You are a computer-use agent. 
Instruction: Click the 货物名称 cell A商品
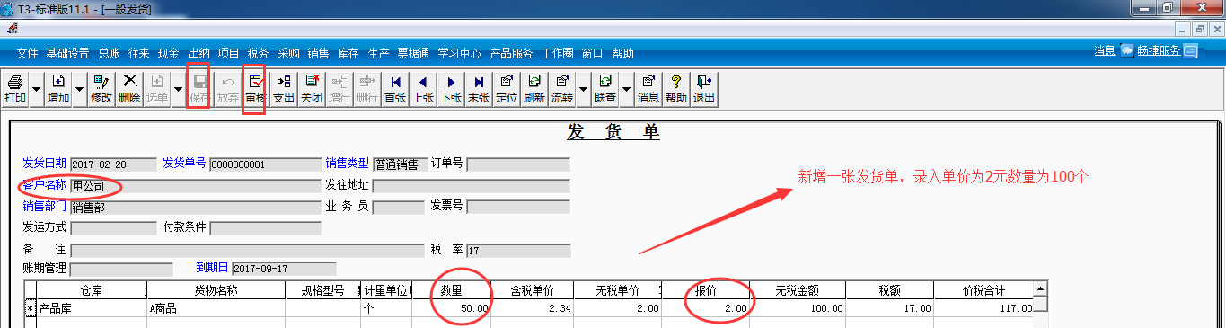(216, 308)
